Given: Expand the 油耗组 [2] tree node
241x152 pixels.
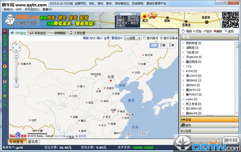Looking at the screenshot, I should point(183,48).
